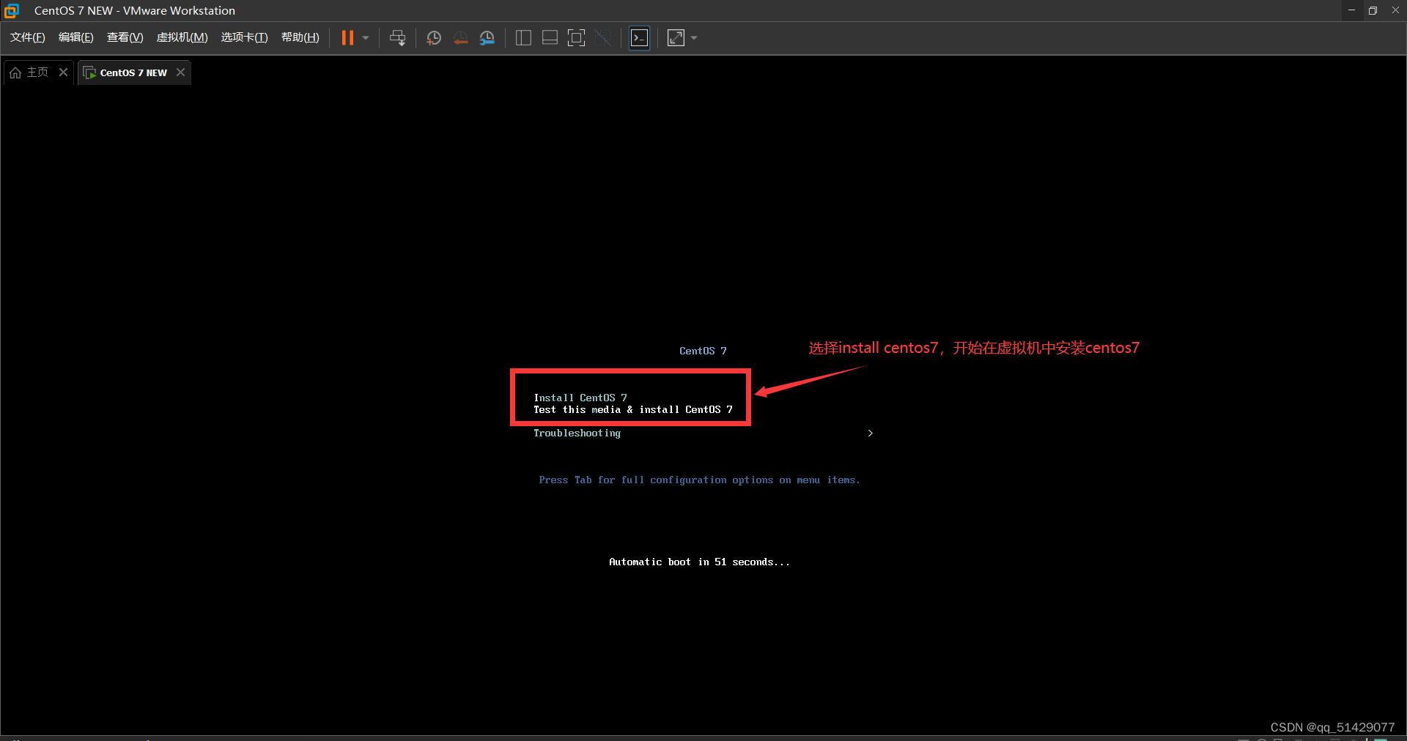The width and height of the screenshot is (1407, 741).
Task: Open the 编辑(E) menu
Action: click(x=76, y=37)
